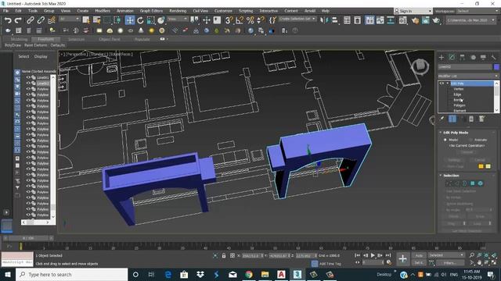501x281 pixels.
Task: Click the Paint Deform ribbon button
Action: (x=35, y=45)
